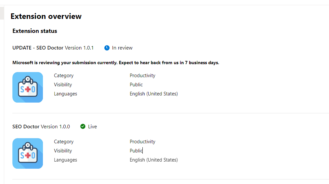The height and width of the screenshot is (184, 329).
Task: Click the Live status text
Action: (x=92, y=127)
